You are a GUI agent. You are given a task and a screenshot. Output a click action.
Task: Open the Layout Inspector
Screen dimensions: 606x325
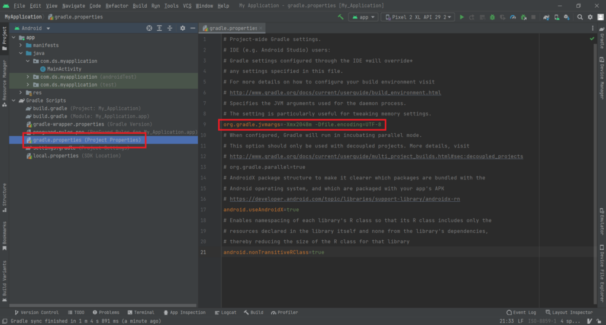[x=569, y=312]
